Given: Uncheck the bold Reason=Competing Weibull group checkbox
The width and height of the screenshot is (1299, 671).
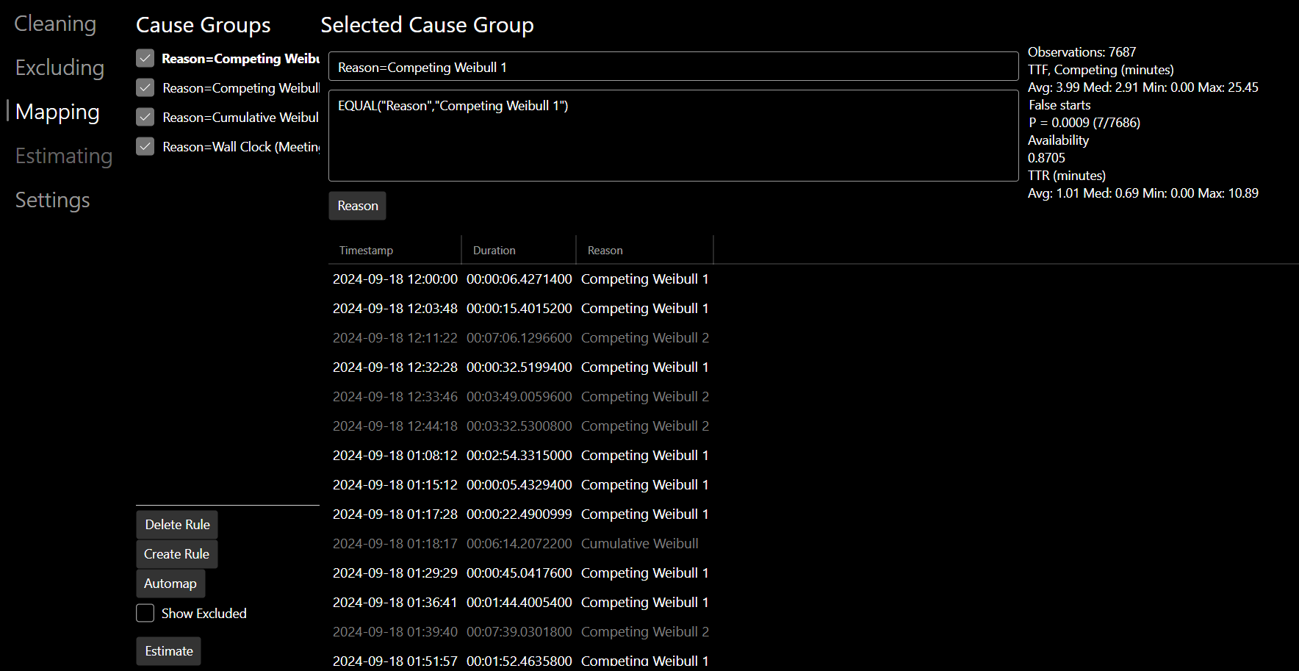Looking at the screenshot, I should 145,58.
